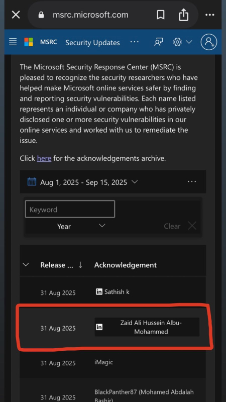Sort by Release date column header
The image size is (226, 402).
coord(61,265)
